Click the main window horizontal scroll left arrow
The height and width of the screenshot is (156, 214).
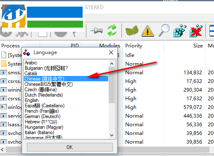pyautogui.click(x=2, y=149)
